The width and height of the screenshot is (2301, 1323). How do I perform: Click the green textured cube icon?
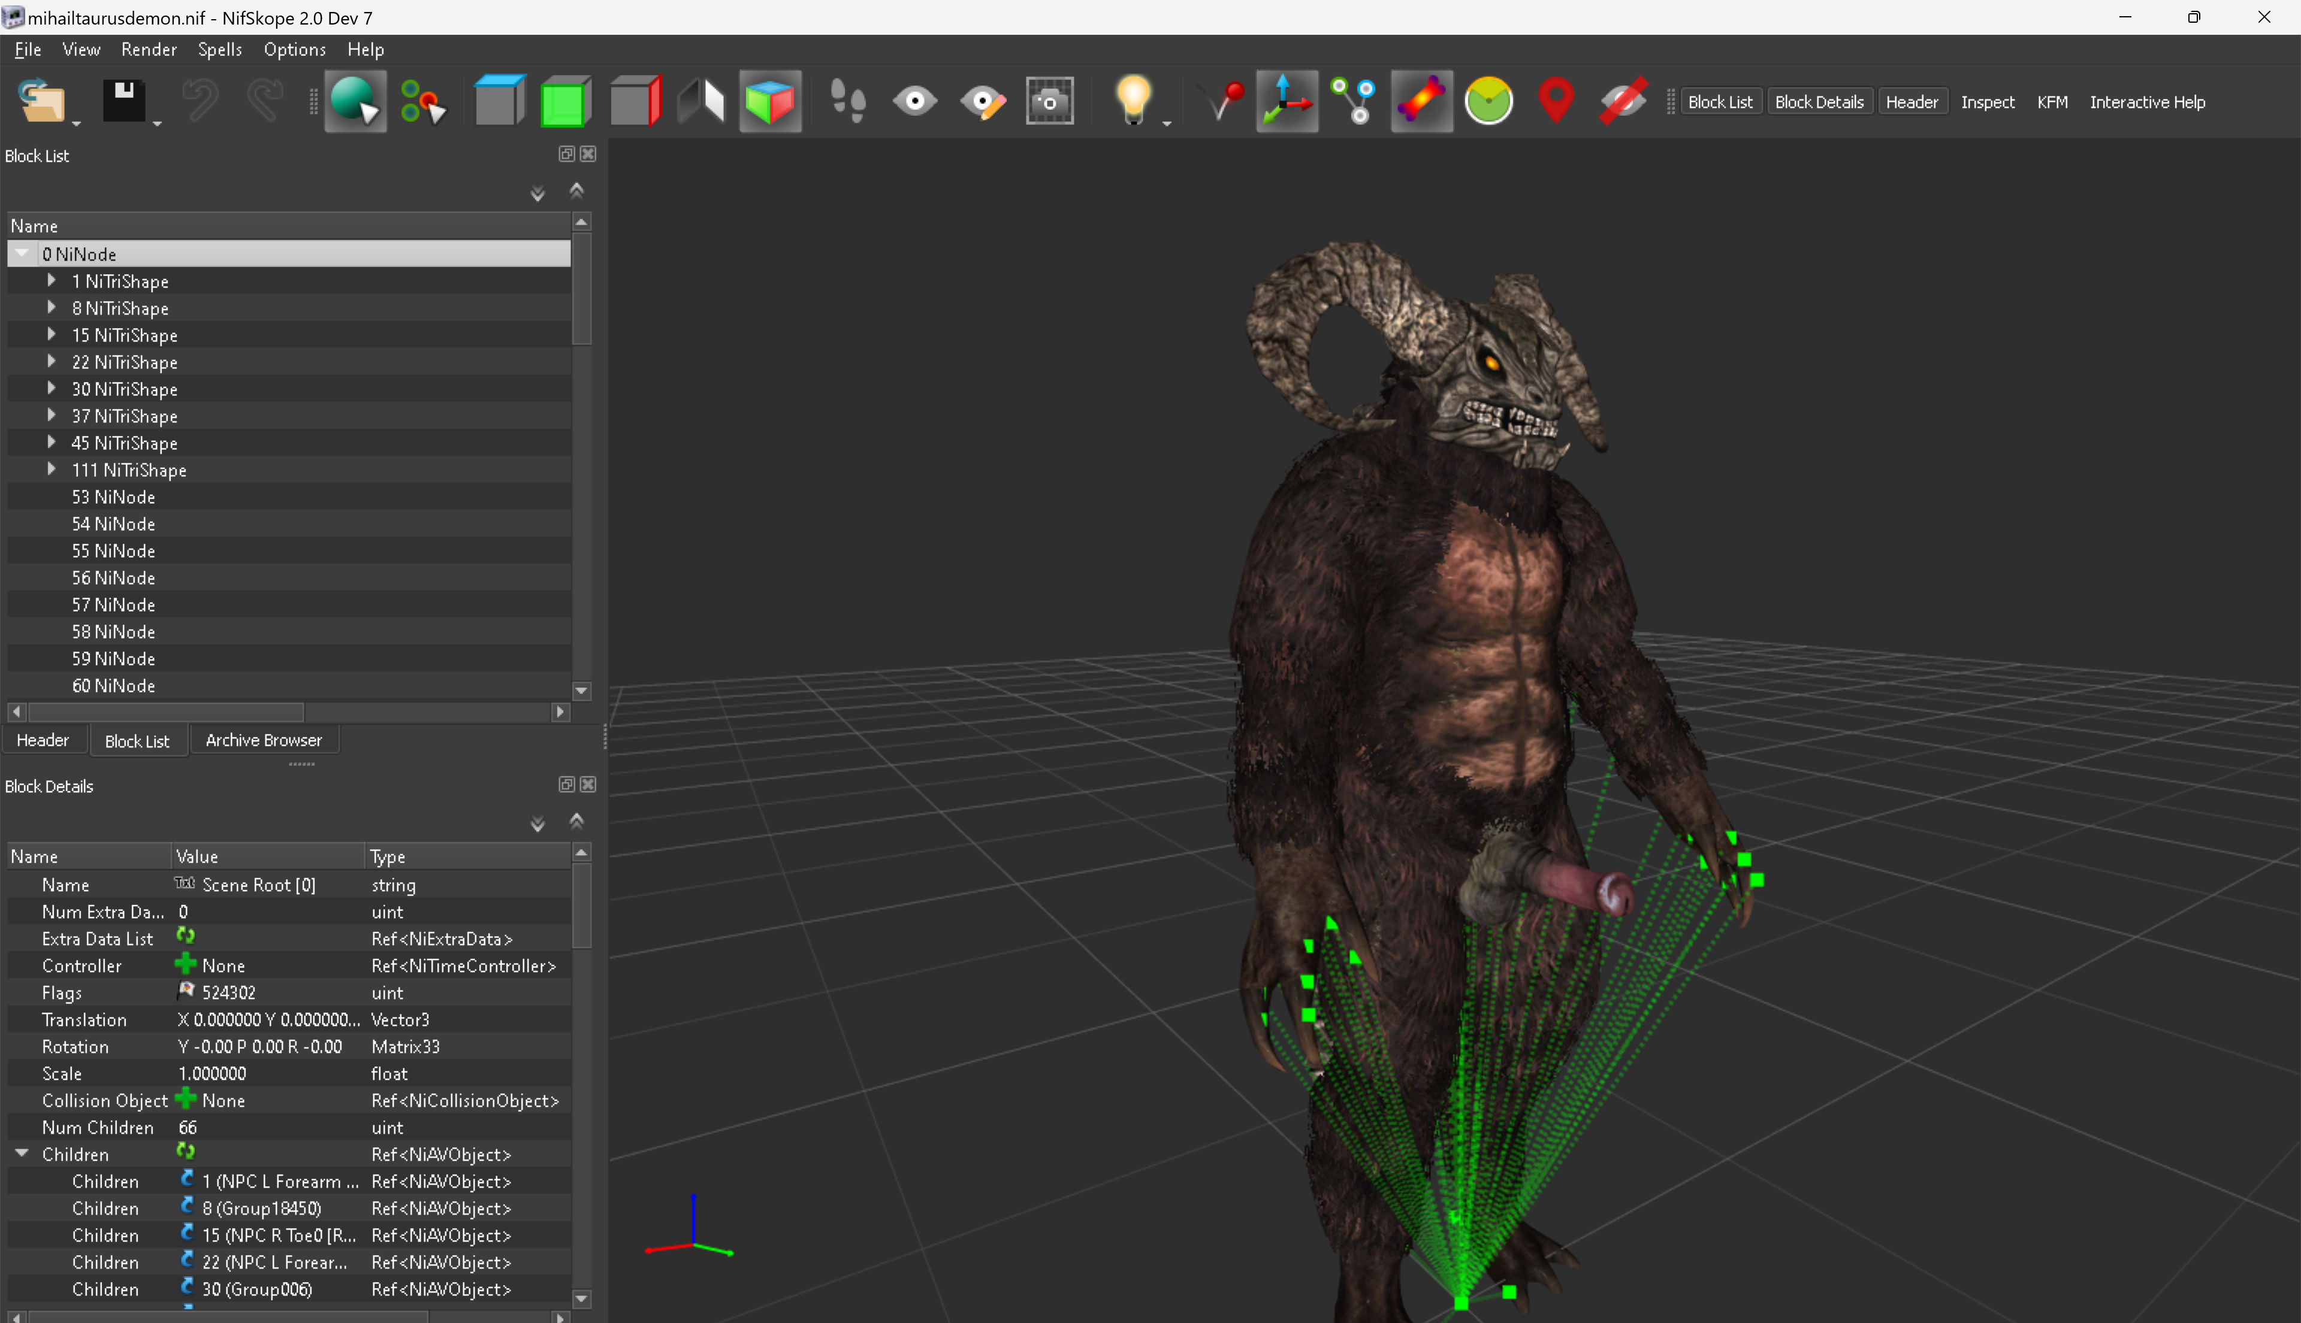tap(564, 102)
